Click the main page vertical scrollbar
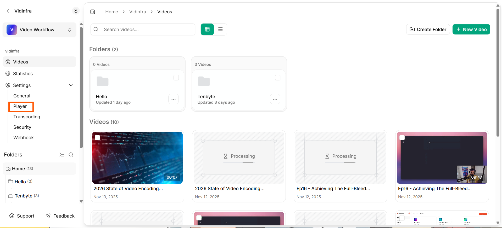Screen dimensions: 502x228 pos(498,72)
